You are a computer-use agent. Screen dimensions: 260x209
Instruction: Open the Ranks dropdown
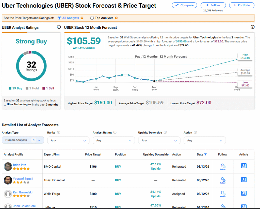point(68,140)
